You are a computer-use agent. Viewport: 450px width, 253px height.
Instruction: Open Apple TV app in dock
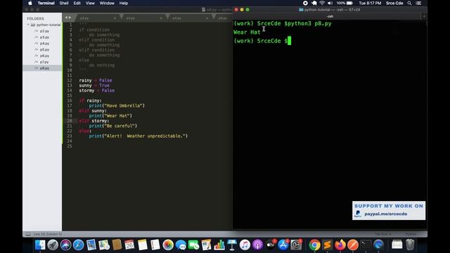270,245
